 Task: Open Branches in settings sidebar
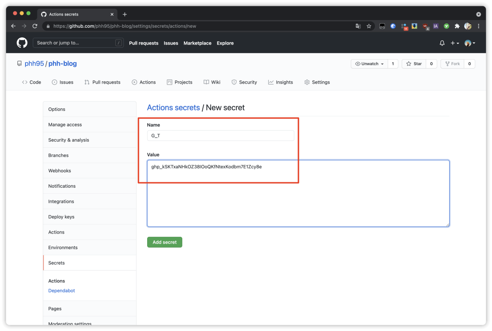[90, 155]
